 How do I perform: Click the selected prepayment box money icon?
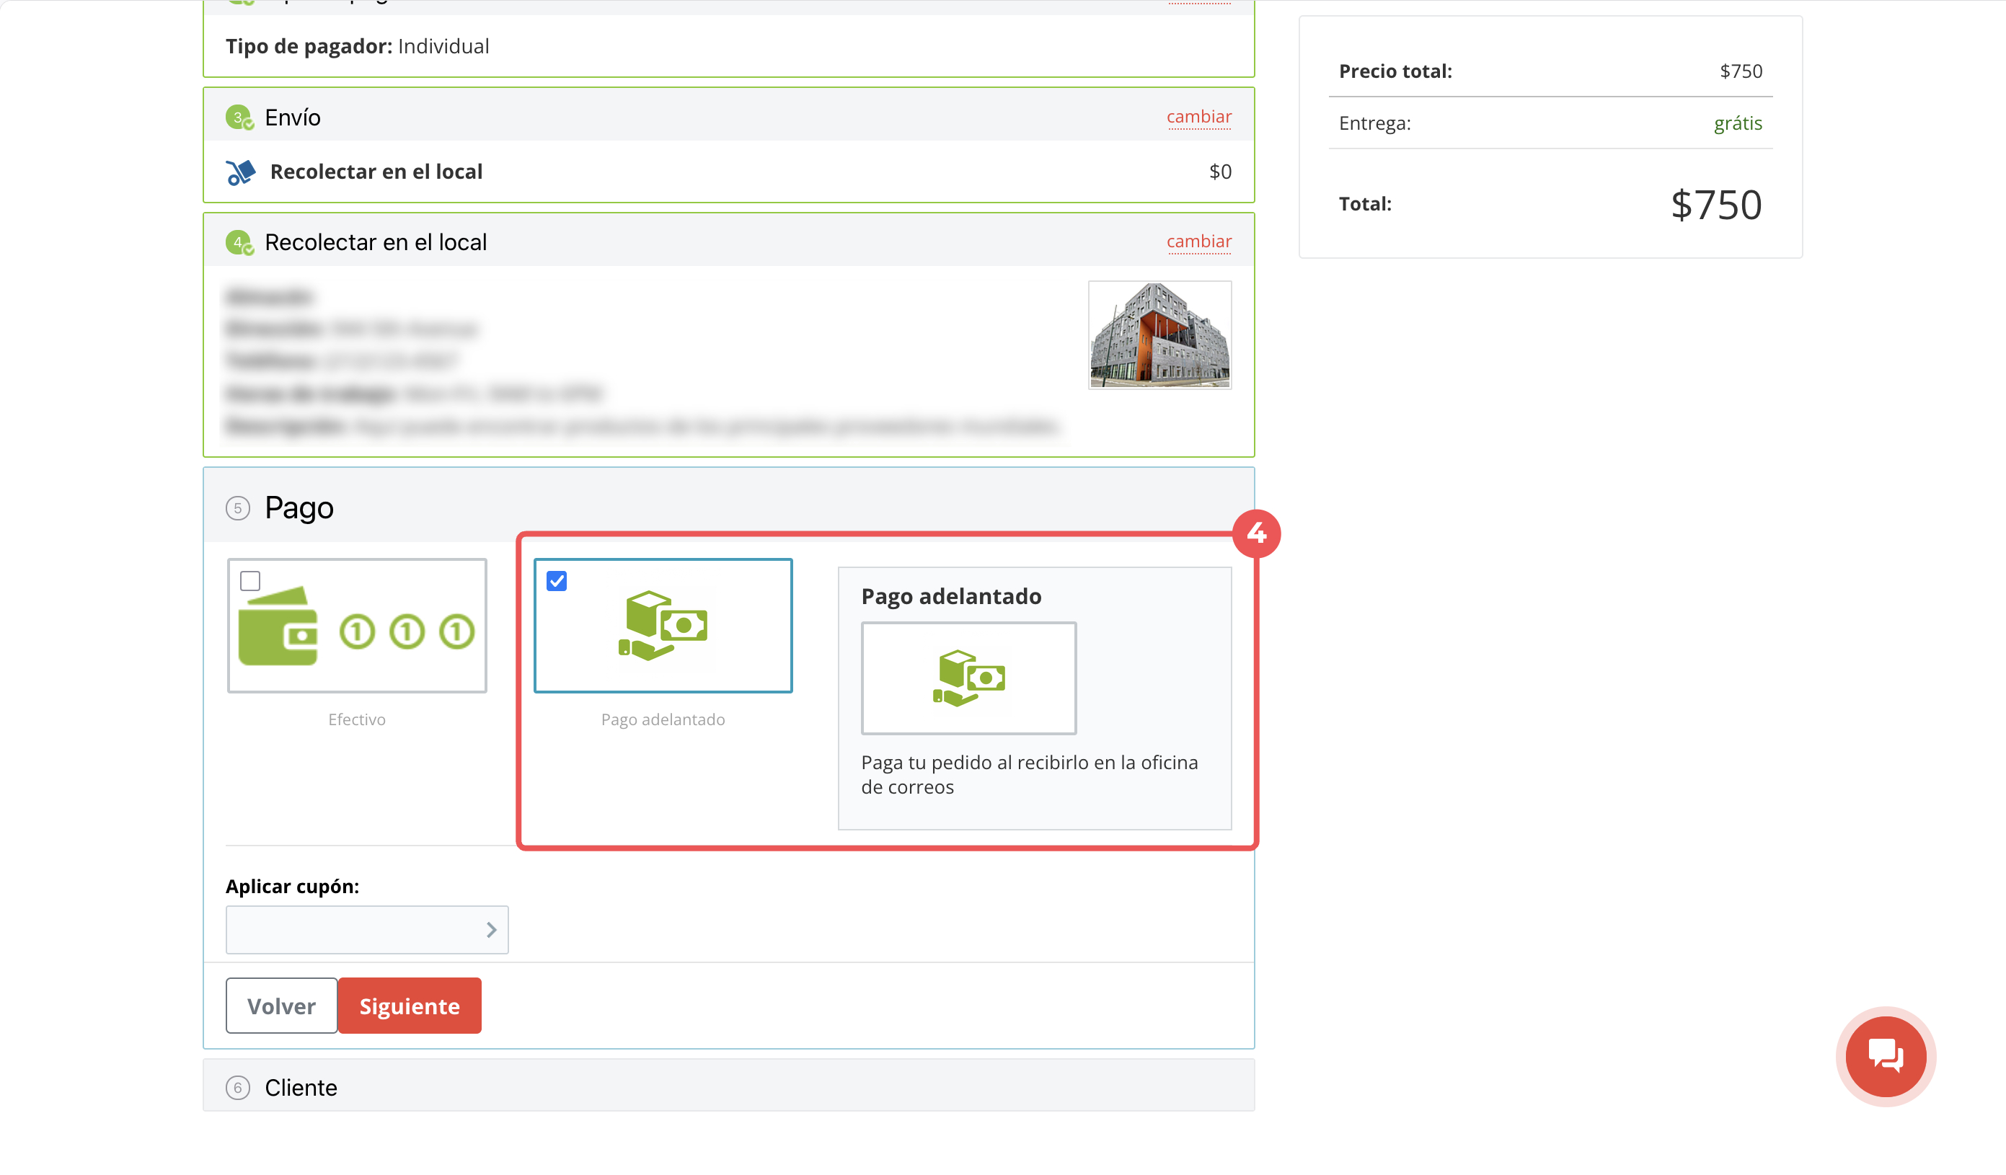coord(663,626)
